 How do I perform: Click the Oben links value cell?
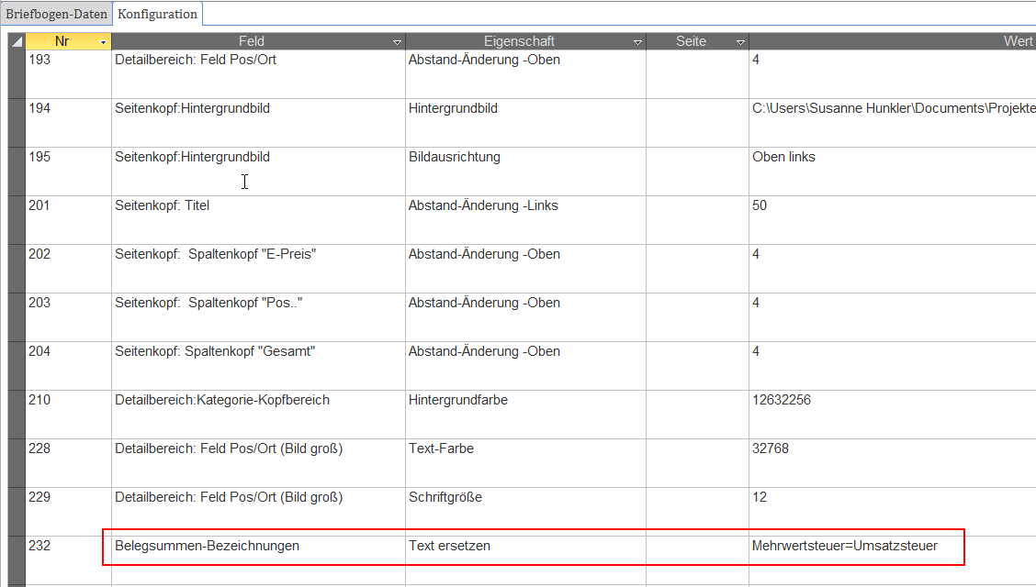point(783,157)
